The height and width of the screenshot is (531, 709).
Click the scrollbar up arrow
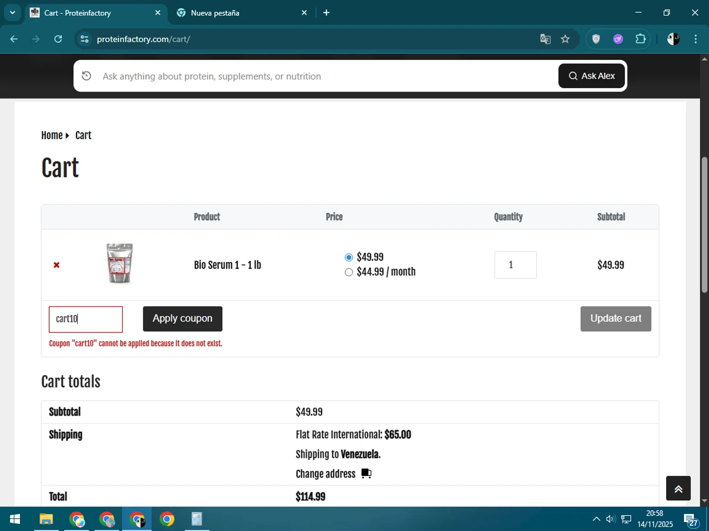[x=704, y=59]
